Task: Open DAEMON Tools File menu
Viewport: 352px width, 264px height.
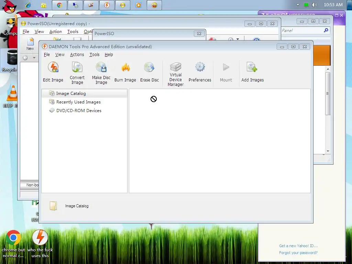Action: [x=47, y=55]
